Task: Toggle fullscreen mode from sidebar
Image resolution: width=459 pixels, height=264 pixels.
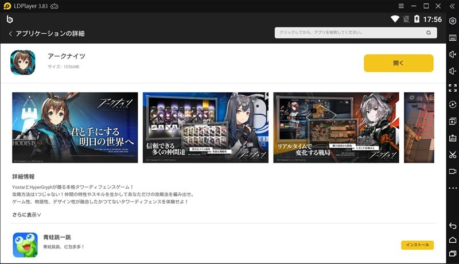Action: coord(453,87)
